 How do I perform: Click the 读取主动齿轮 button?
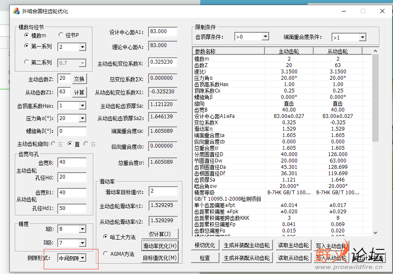pos(294,245)
